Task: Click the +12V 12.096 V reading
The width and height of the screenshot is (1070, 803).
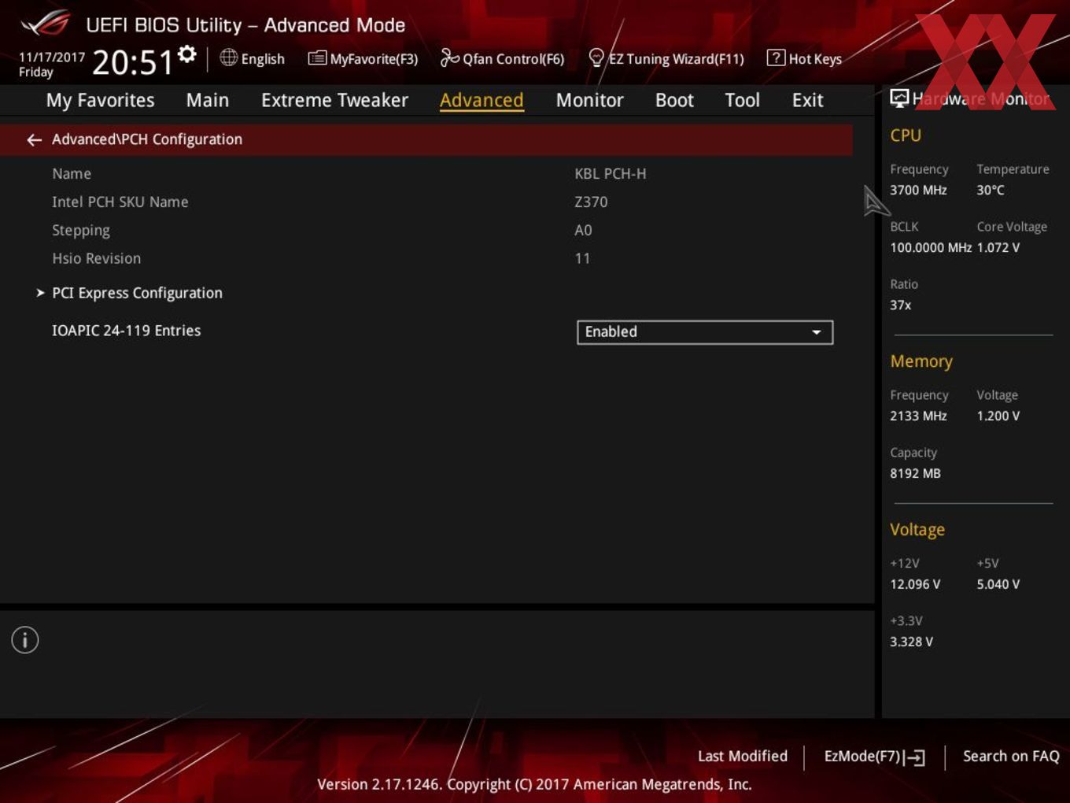Action: click(x=914, y=584)
